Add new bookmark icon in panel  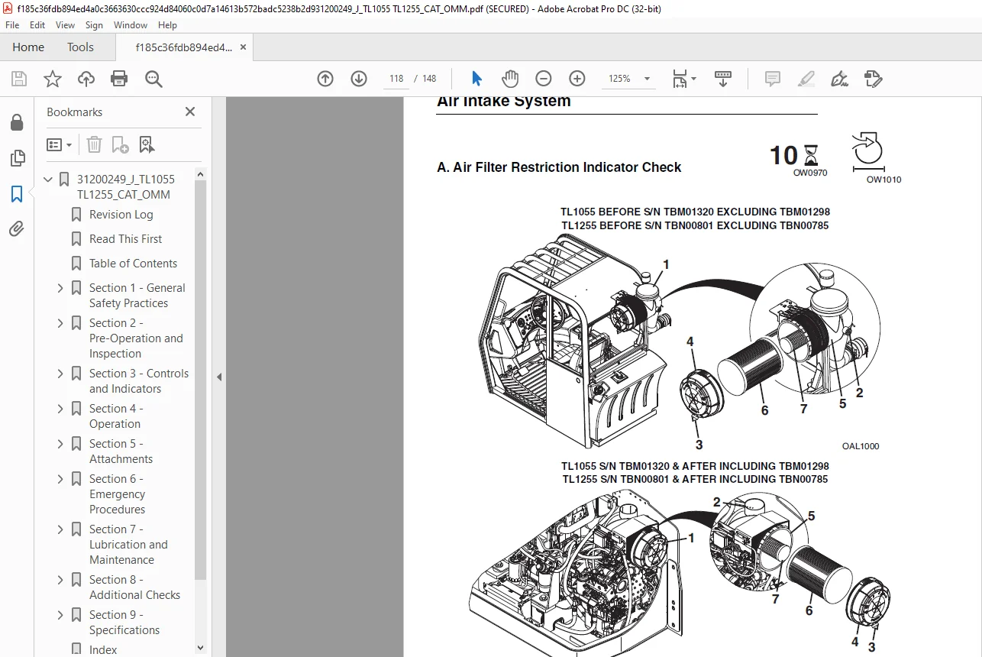point(120,144)
